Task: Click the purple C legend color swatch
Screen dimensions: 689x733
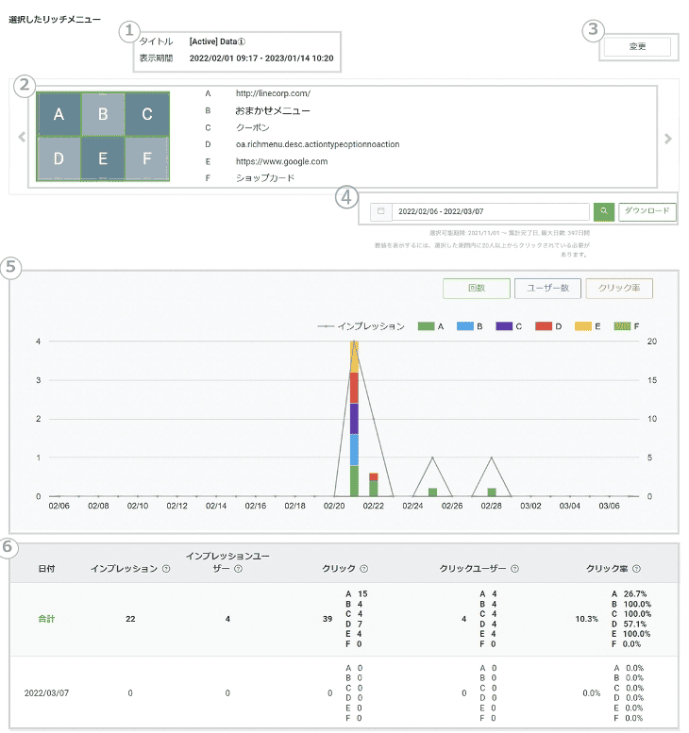Action: click(x=504, y=326)
